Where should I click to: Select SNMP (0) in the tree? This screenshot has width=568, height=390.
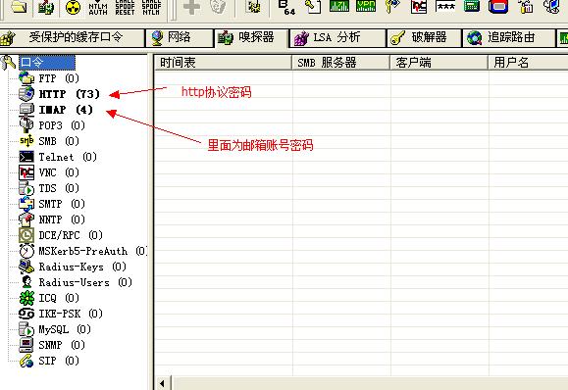coord(62,345)
